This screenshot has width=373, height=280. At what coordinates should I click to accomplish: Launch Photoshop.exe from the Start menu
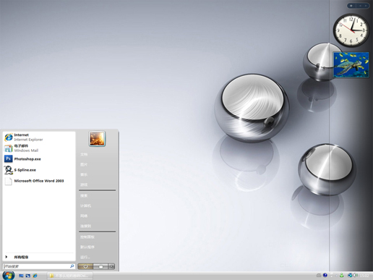(39, 159)
